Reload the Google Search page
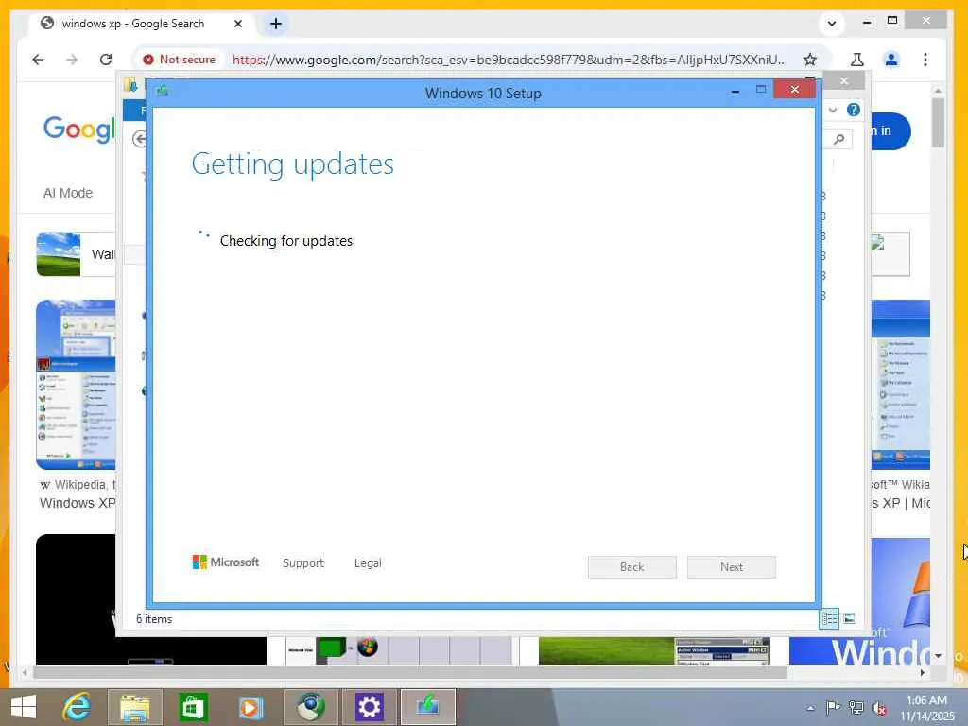 (x=106, y=60)
